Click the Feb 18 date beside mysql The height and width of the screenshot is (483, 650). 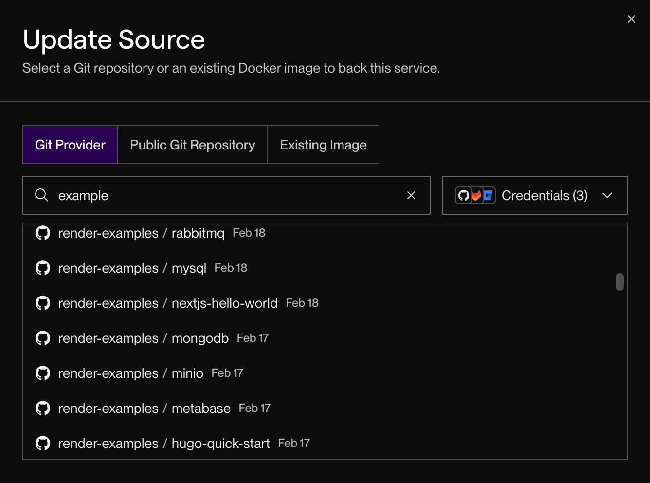coord(231,268)
